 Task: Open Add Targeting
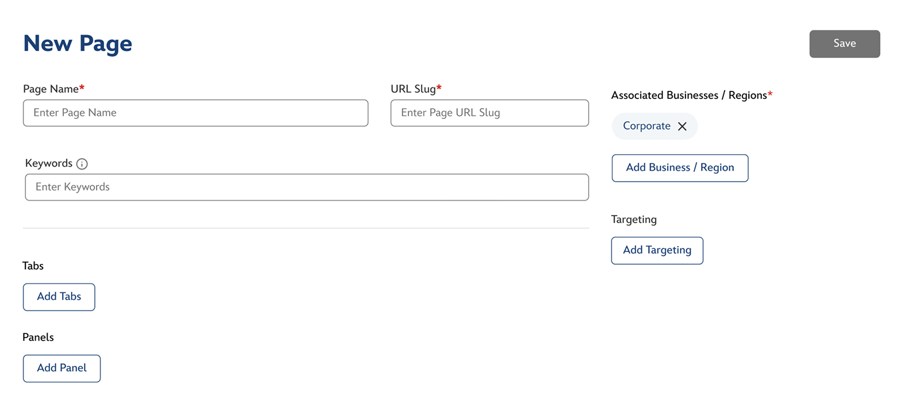click(x=657, y=250)
